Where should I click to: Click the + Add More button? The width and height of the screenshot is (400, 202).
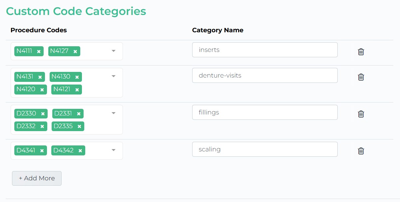(37, 178)
